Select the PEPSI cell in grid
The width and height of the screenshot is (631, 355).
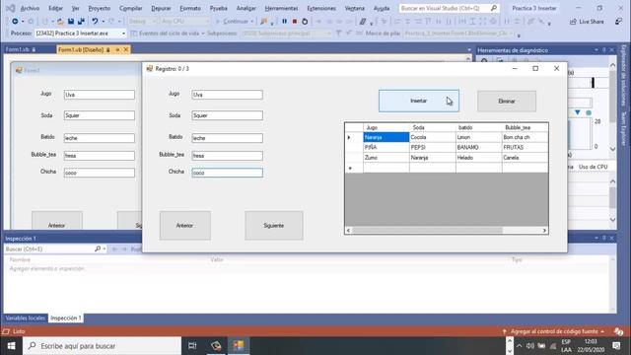433,147
